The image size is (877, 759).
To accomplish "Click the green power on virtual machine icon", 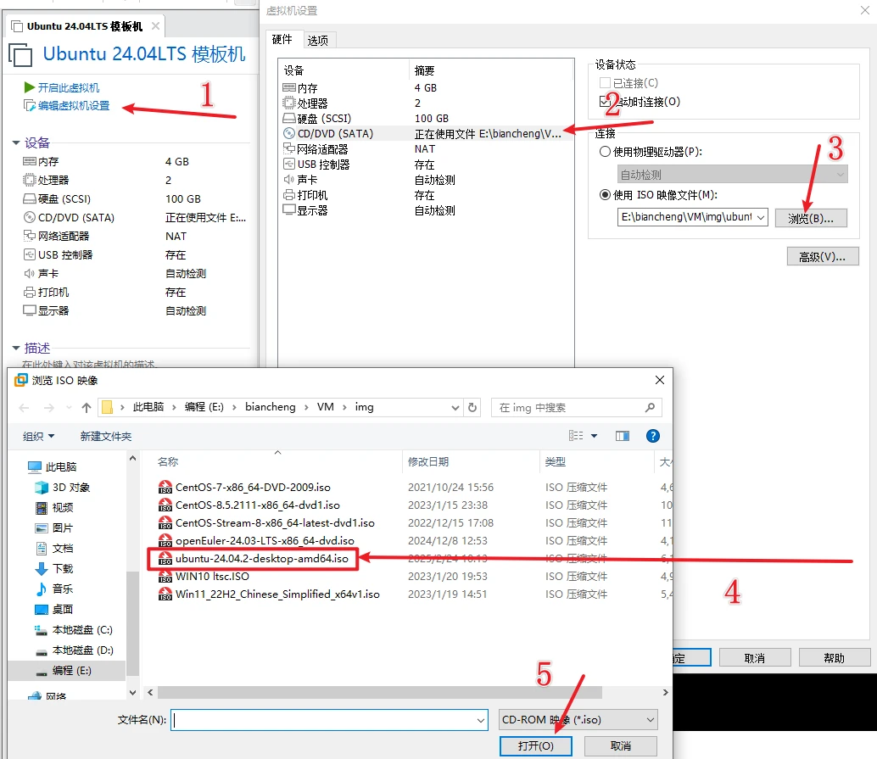I will (30, 87).
